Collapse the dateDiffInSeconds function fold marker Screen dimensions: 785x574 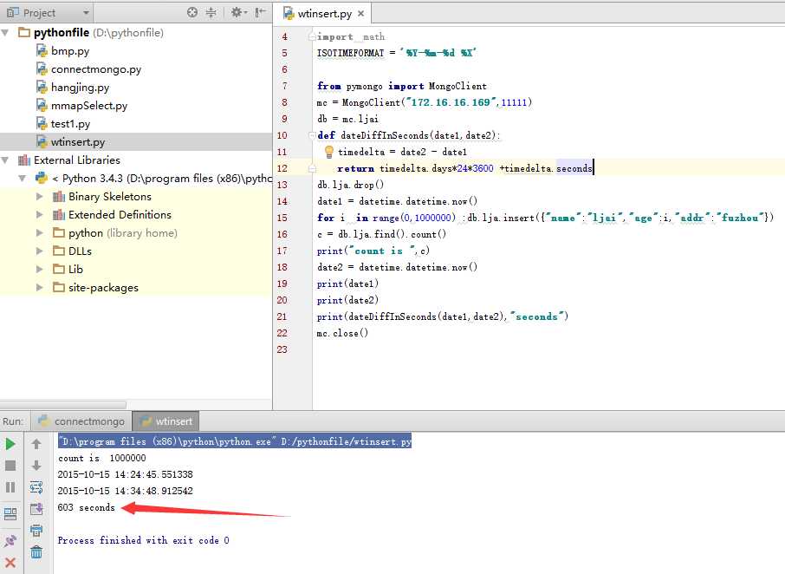tap(313, 135)
